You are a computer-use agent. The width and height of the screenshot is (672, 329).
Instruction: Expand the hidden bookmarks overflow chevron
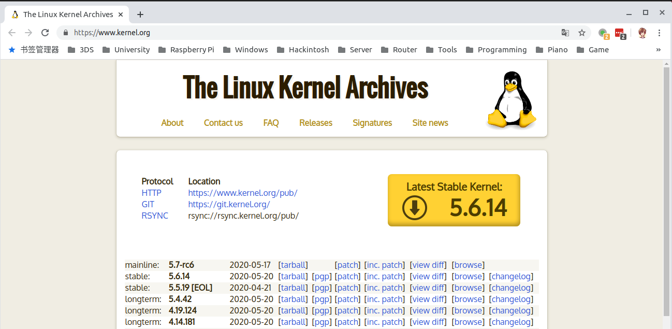click(658, 50)
